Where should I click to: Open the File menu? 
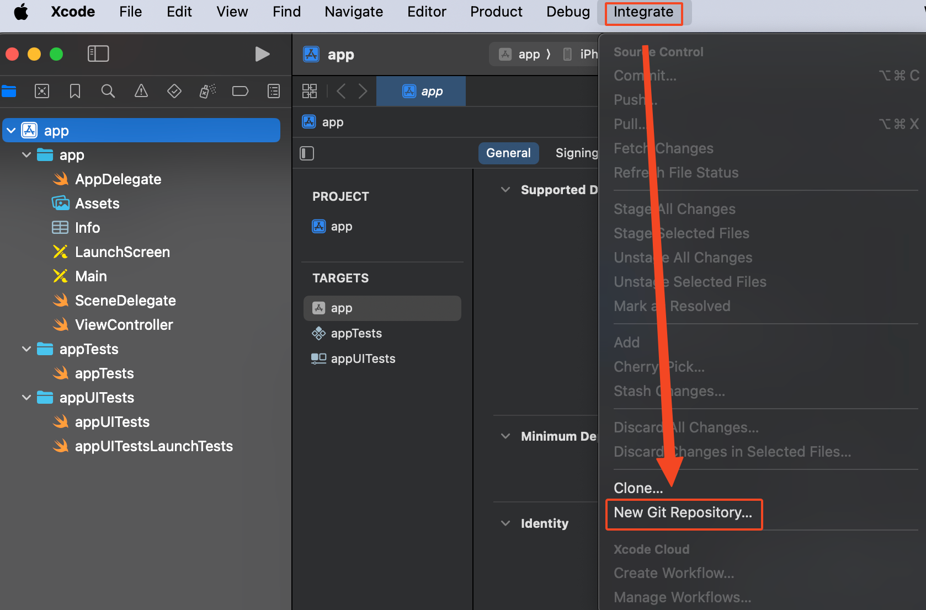point(131,12)
